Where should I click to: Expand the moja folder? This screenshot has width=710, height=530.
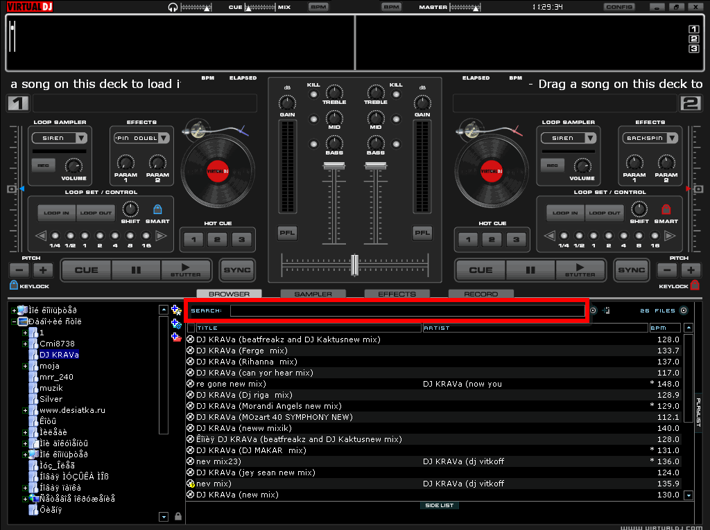point(25,366)
